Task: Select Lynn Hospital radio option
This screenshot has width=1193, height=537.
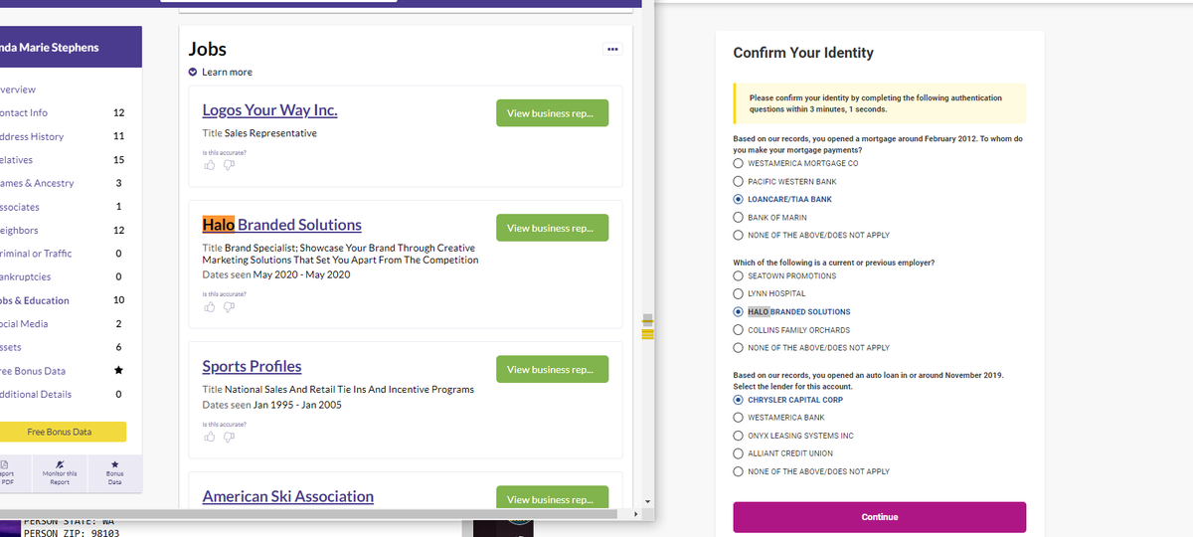Action: coord(738,293)
